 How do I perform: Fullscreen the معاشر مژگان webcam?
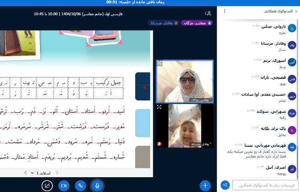tap(159, 63)
